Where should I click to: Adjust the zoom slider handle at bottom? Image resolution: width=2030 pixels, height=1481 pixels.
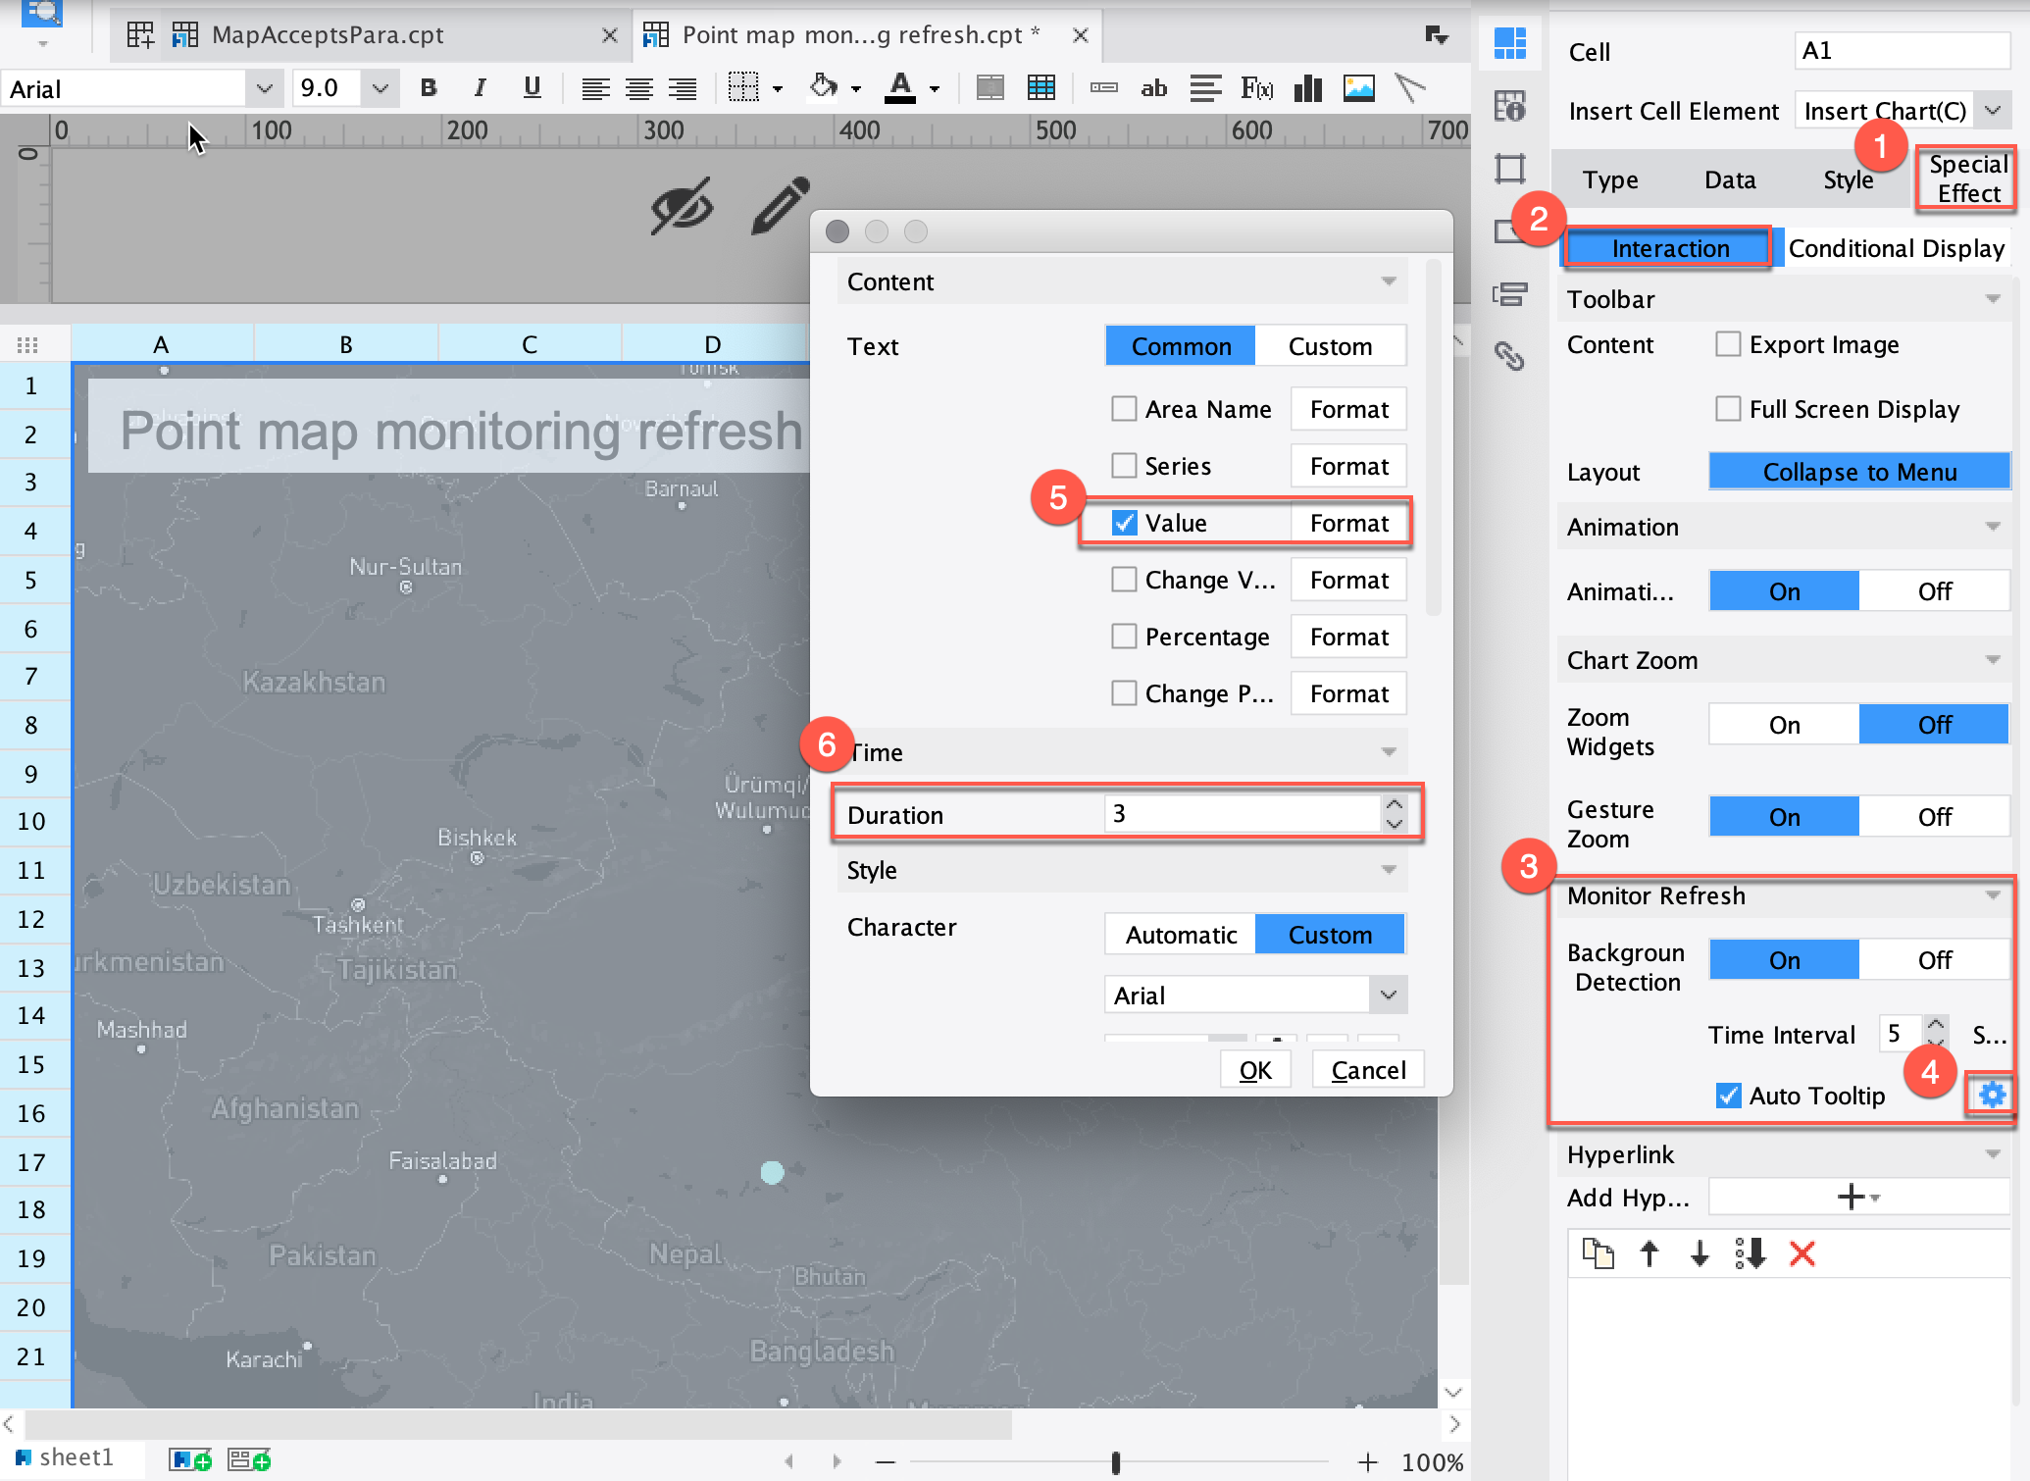(x=1115, y=1462)
